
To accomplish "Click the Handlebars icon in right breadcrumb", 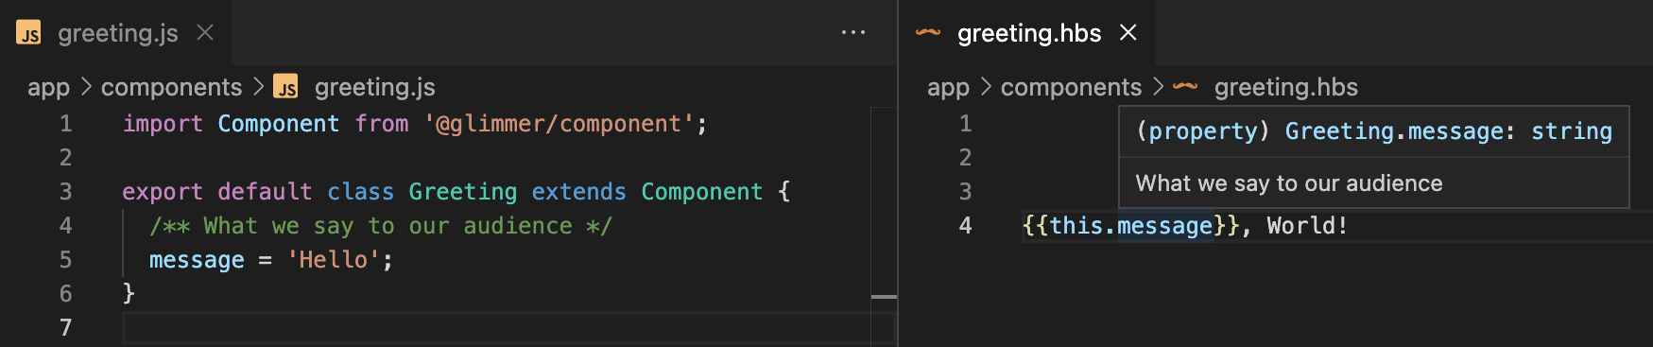I will coord(1185,86).
